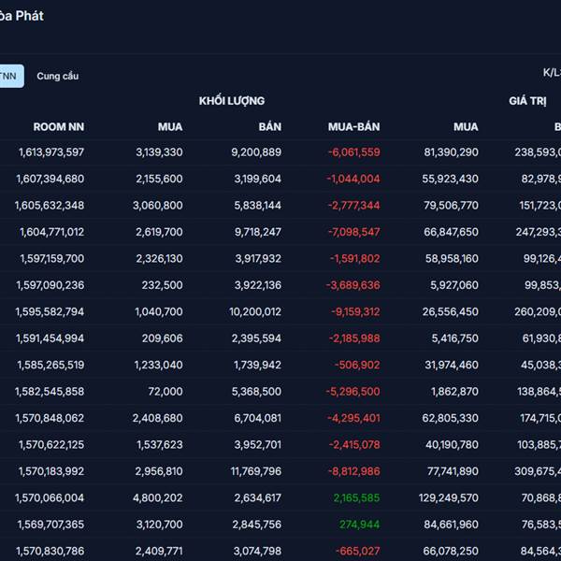Screen dimensions: 561x561
Task: Select room value 1,570,848,062
Action: pos(50,418)
